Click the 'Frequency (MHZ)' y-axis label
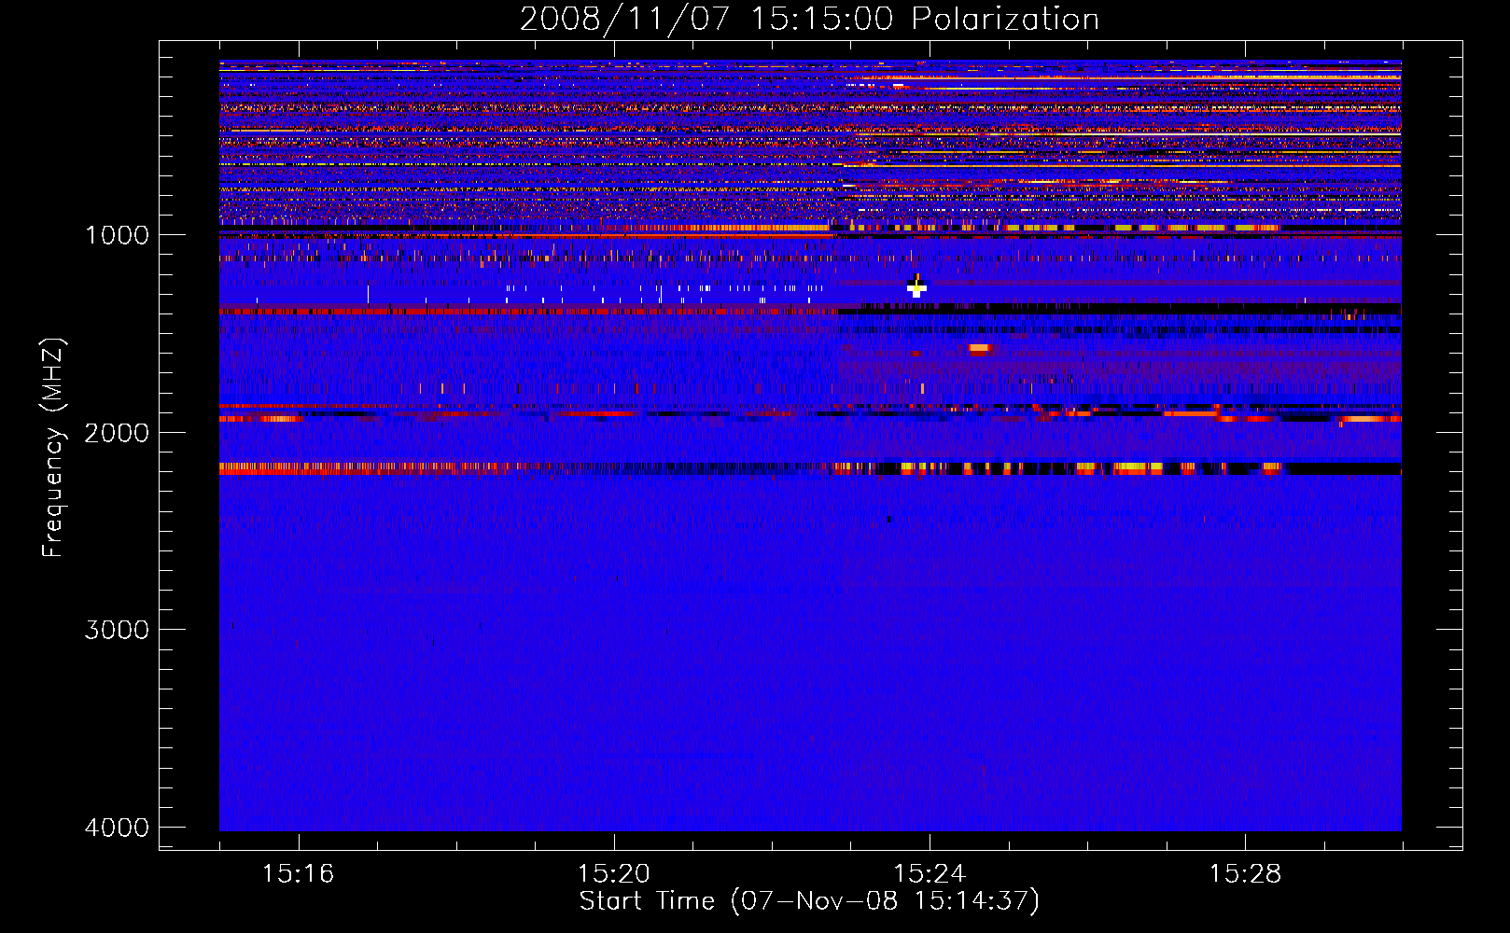 pyautogui.click(x=54, y=448)
